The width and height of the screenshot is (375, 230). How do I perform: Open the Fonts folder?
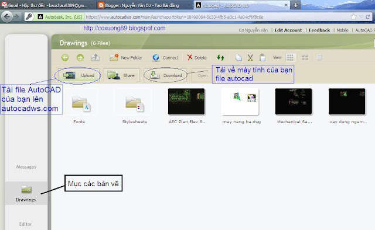point(81,103)
